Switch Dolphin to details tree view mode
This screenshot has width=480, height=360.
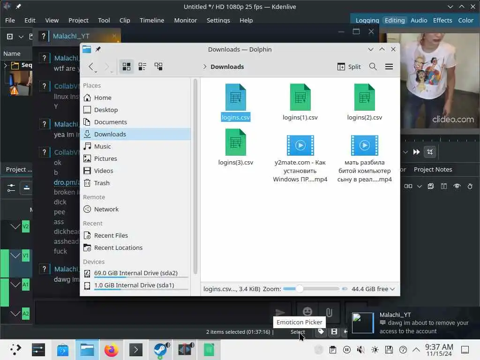coord(158,67)
